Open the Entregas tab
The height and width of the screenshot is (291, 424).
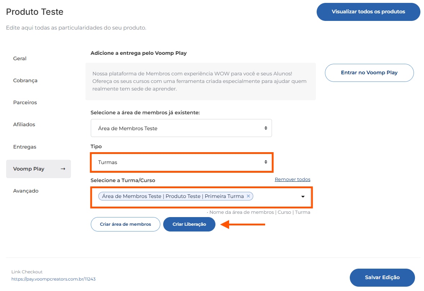tap(24, 147)
